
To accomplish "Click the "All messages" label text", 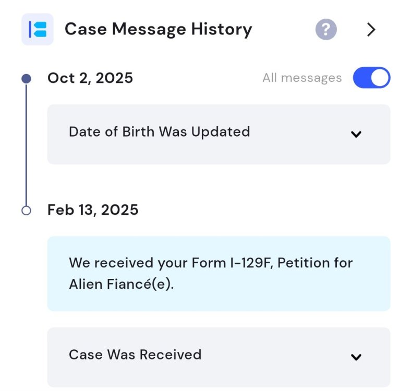I will point(302,78).
